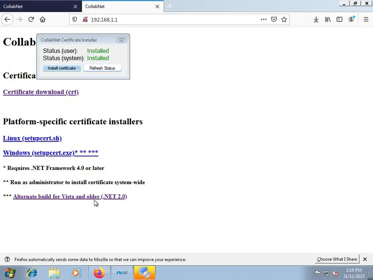Close the Certificate Installer dialog
This screenshot has width=373, height=280.
121,40
